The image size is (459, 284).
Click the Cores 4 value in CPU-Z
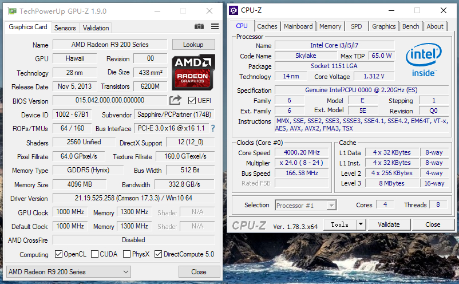coord(385,204)
